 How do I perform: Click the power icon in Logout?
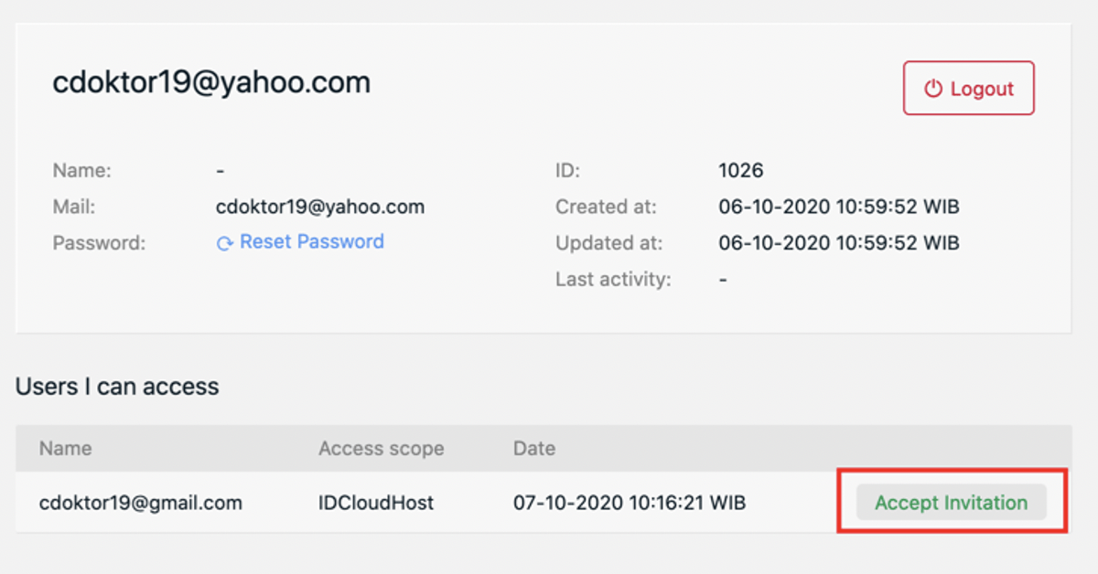coord(932,89)
